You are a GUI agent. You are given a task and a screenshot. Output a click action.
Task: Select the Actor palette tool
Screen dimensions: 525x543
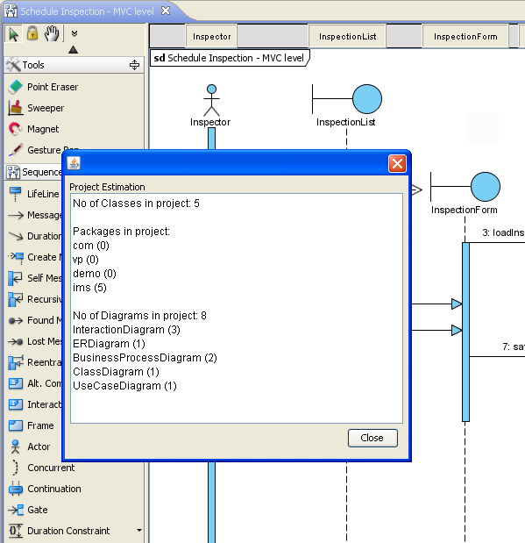point(30,447)
